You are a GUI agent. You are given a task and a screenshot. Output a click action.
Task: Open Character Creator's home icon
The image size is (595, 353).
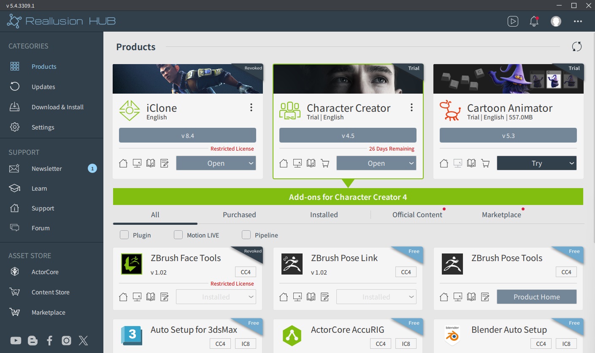[284, 163]
